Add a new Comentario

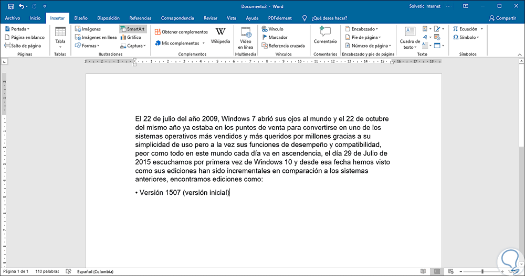tap(325, 35)
